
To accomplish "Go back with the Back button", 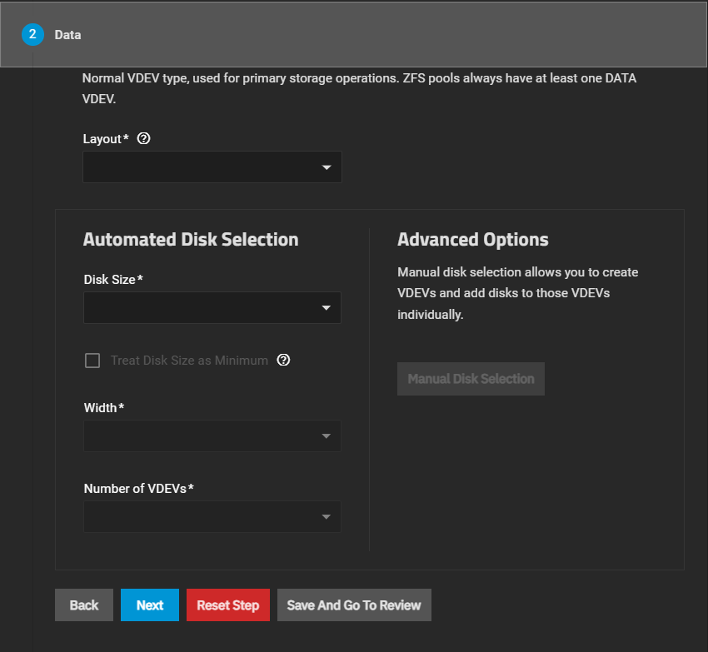I will (x=84, y=605).
